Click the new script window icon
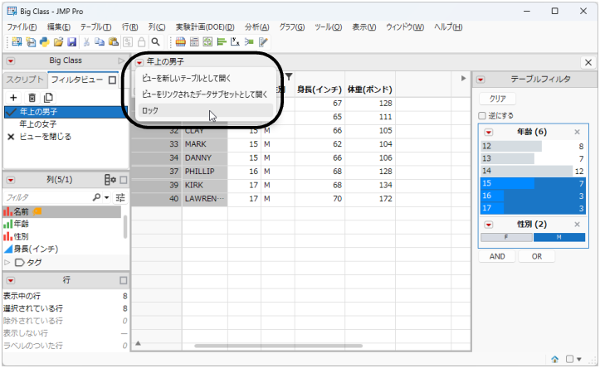 [31, 41]
